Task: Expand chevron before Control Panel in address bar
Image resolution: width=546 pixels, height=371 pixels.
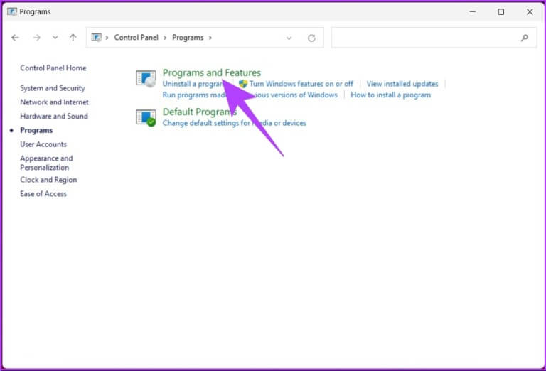Action: point(107,38)
